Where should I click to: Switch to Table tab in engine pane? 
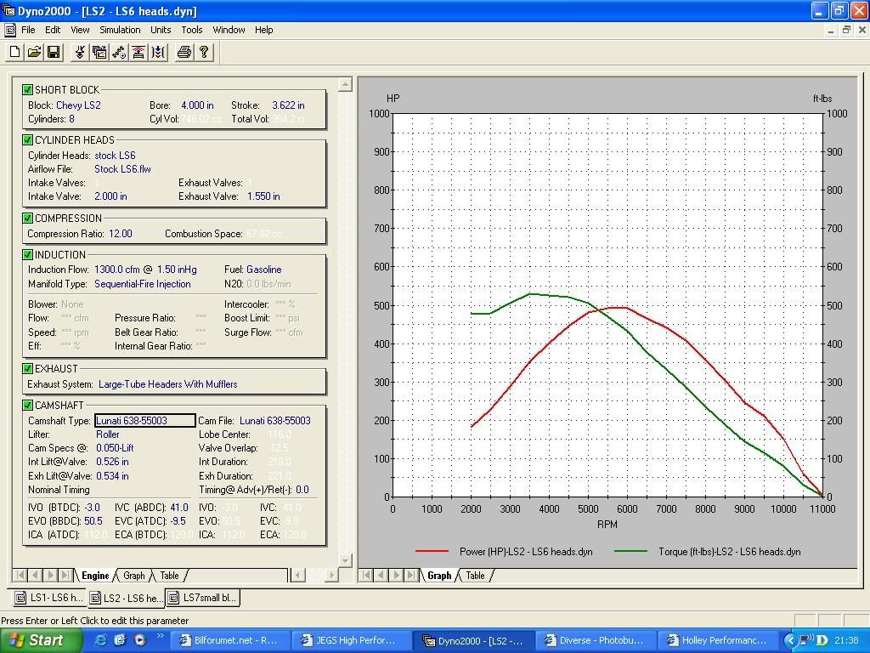[169, 576]
